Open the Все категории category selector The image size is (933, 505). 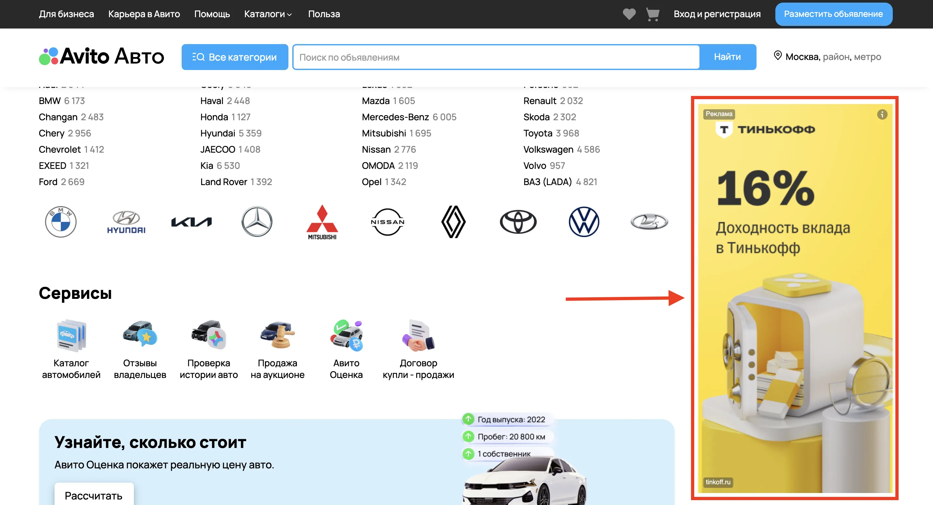coord(235,57)
